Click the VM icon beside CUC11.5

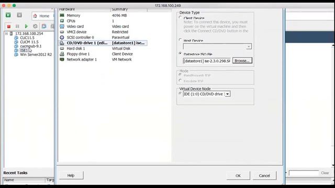click(x=16, y=38)
